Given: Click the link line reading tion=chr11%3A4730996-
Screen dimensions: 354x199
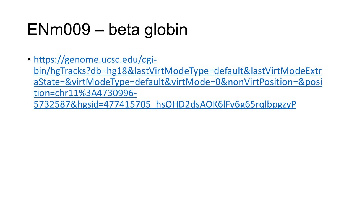Looking at the screenshot, I should coord(85,94).
